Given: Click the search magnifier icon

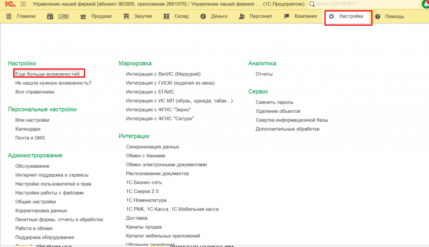Looking at the screenshot, I should (x=312, y=4).
